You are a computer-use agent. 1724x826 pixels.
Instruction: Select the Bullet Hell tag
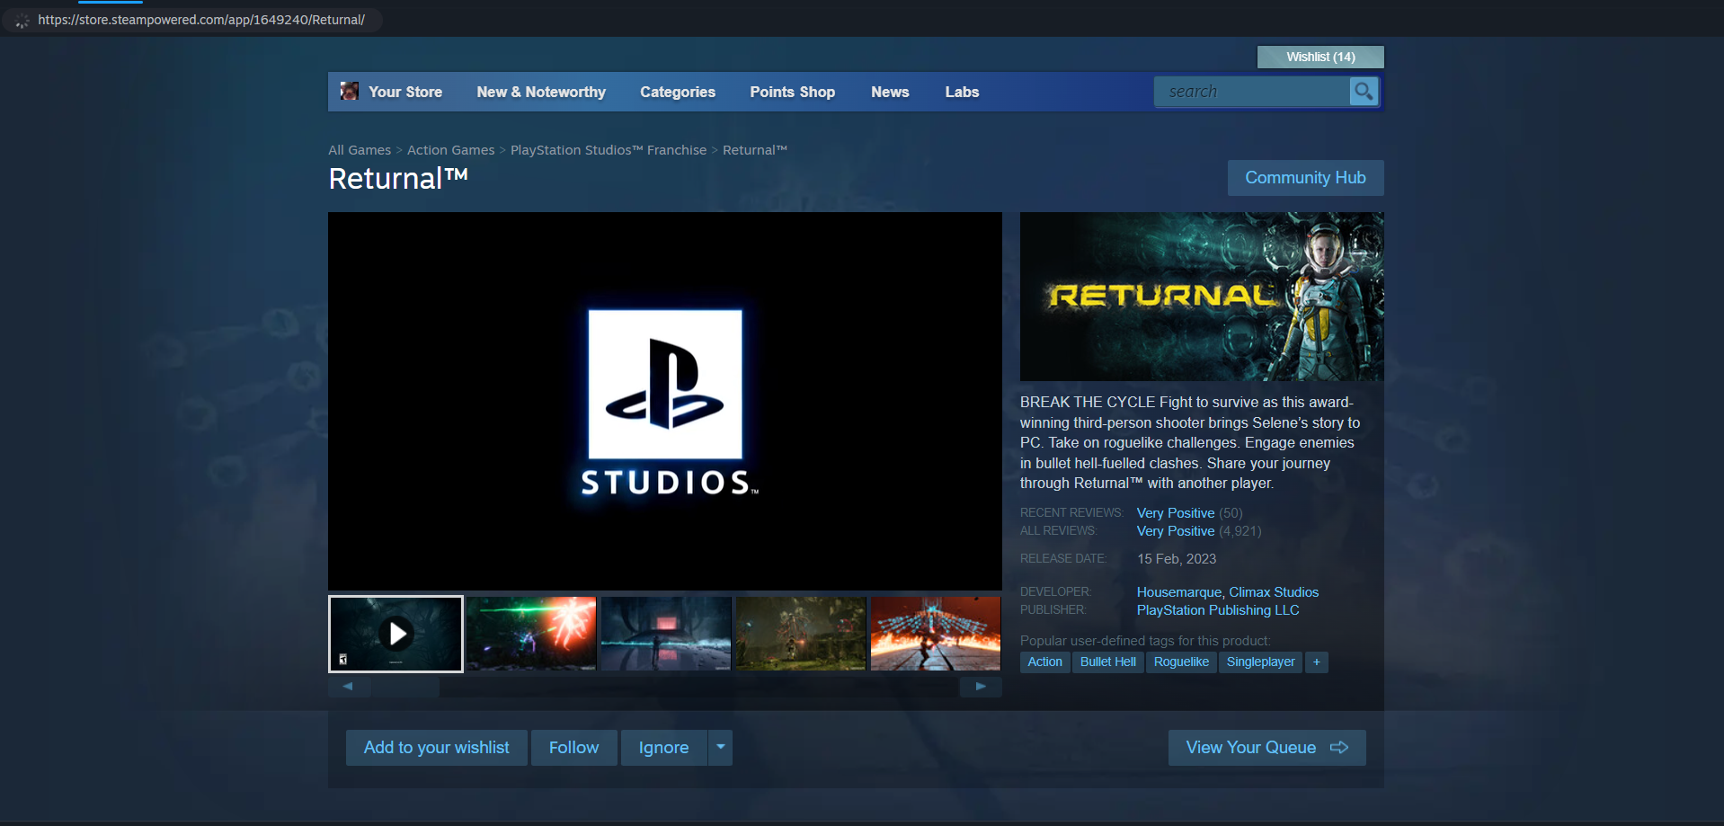[x=1107, y=662]
